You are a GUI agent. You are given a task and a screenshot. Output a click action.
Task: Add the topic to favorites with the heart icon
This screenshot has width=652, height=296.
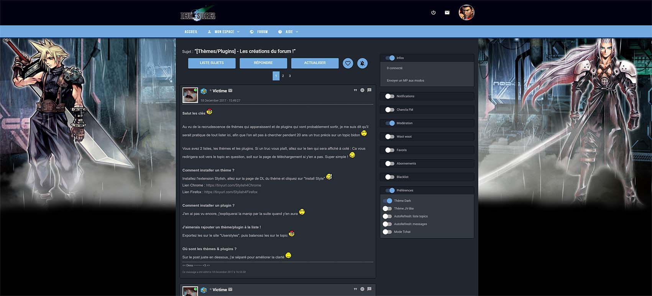348,63
